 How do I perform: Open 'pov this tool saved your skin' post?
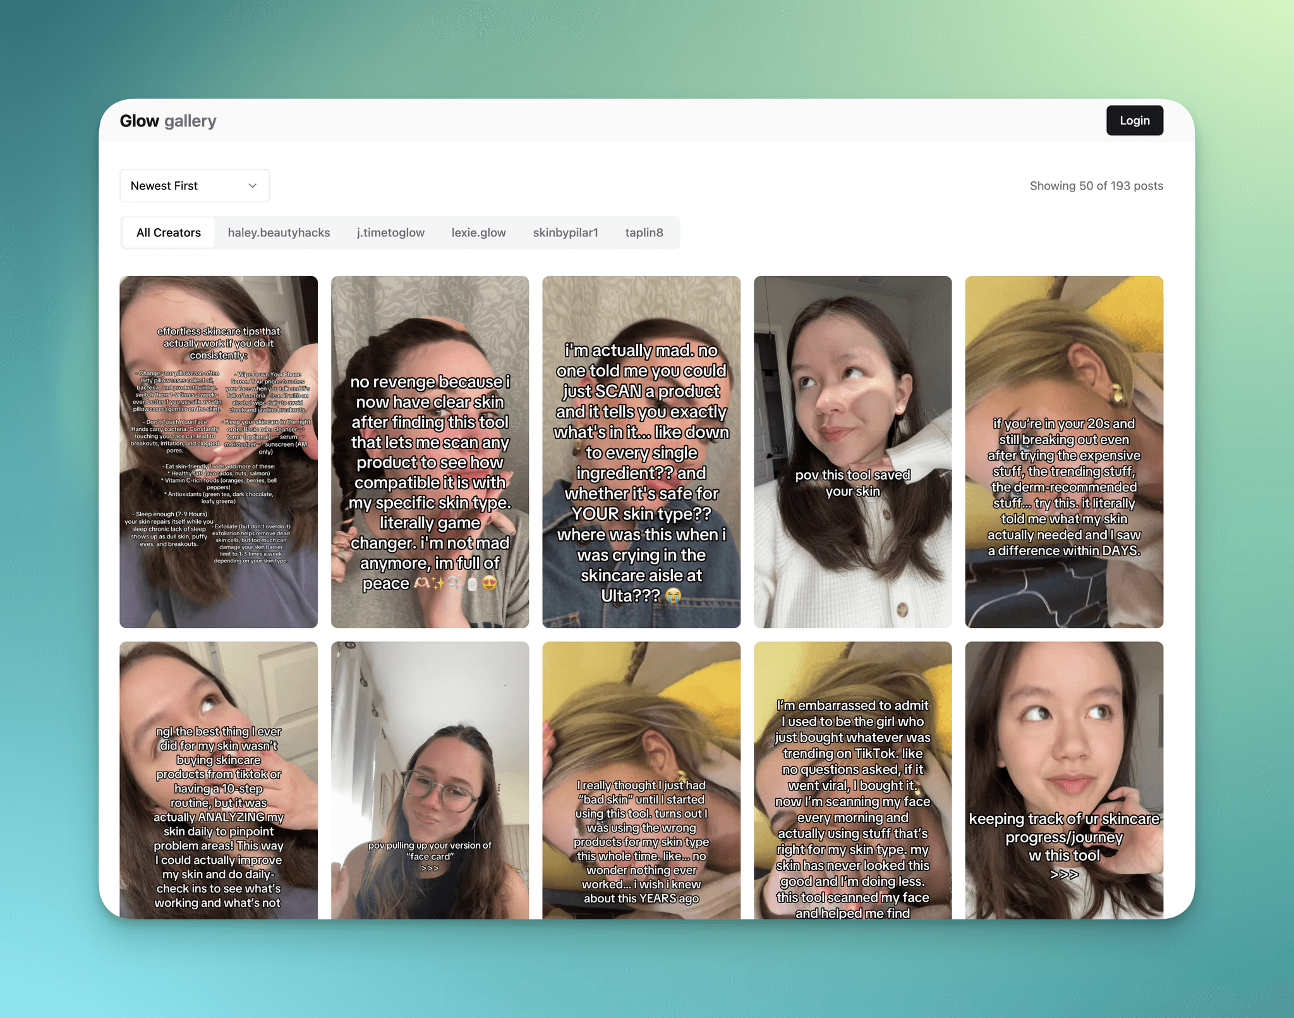tap(852, 452)
